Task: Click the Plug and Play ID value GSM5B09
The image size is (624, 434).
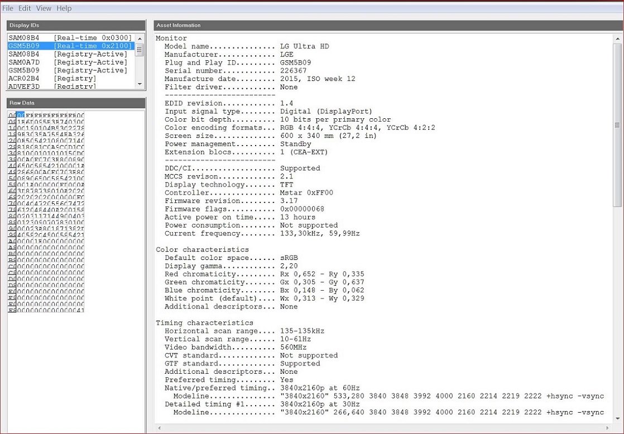Action: pos(296,62)
